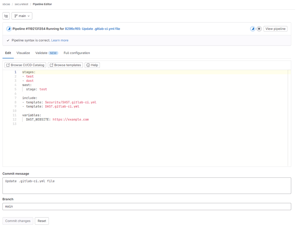Open the View pipeline button
Screen dimensions: 297x229
275,29
